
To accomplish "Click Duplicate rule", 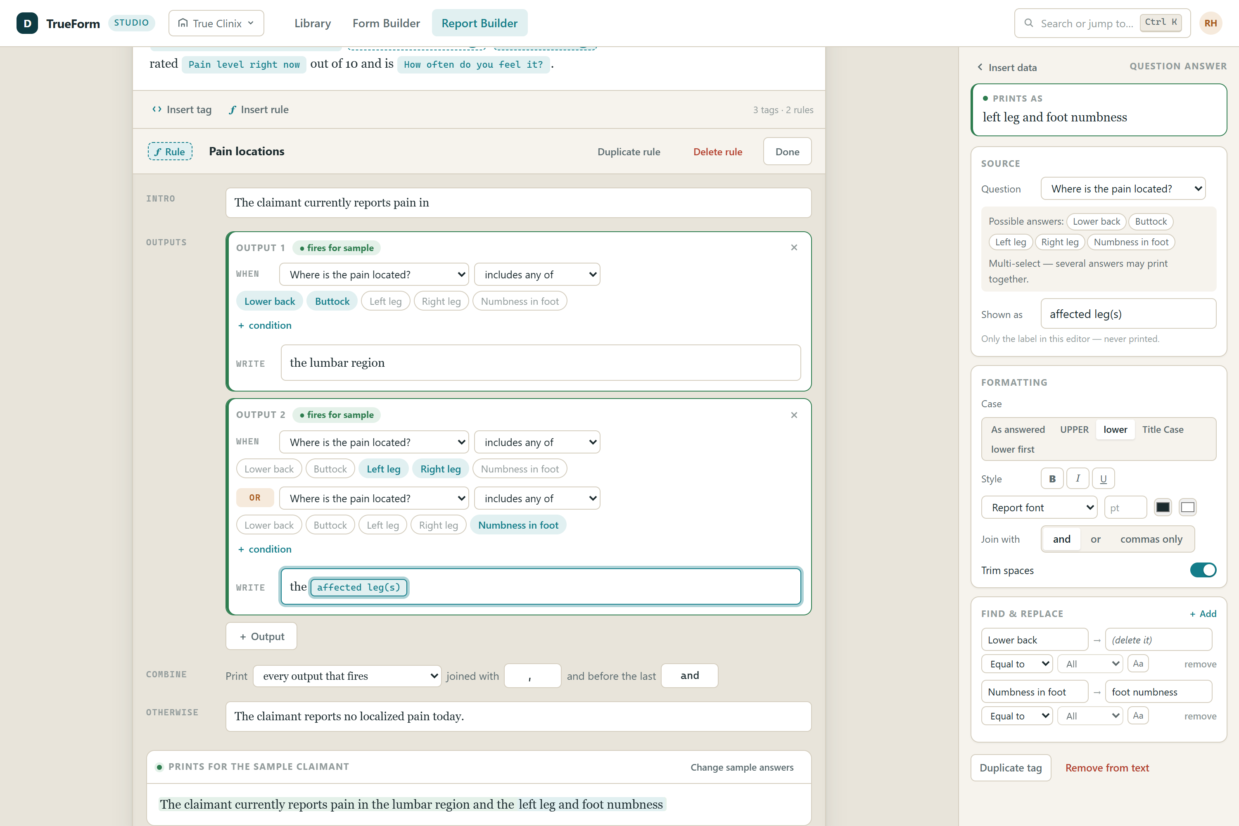I will tap(629, 152).
